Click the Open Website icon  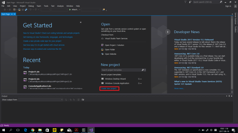102,54
